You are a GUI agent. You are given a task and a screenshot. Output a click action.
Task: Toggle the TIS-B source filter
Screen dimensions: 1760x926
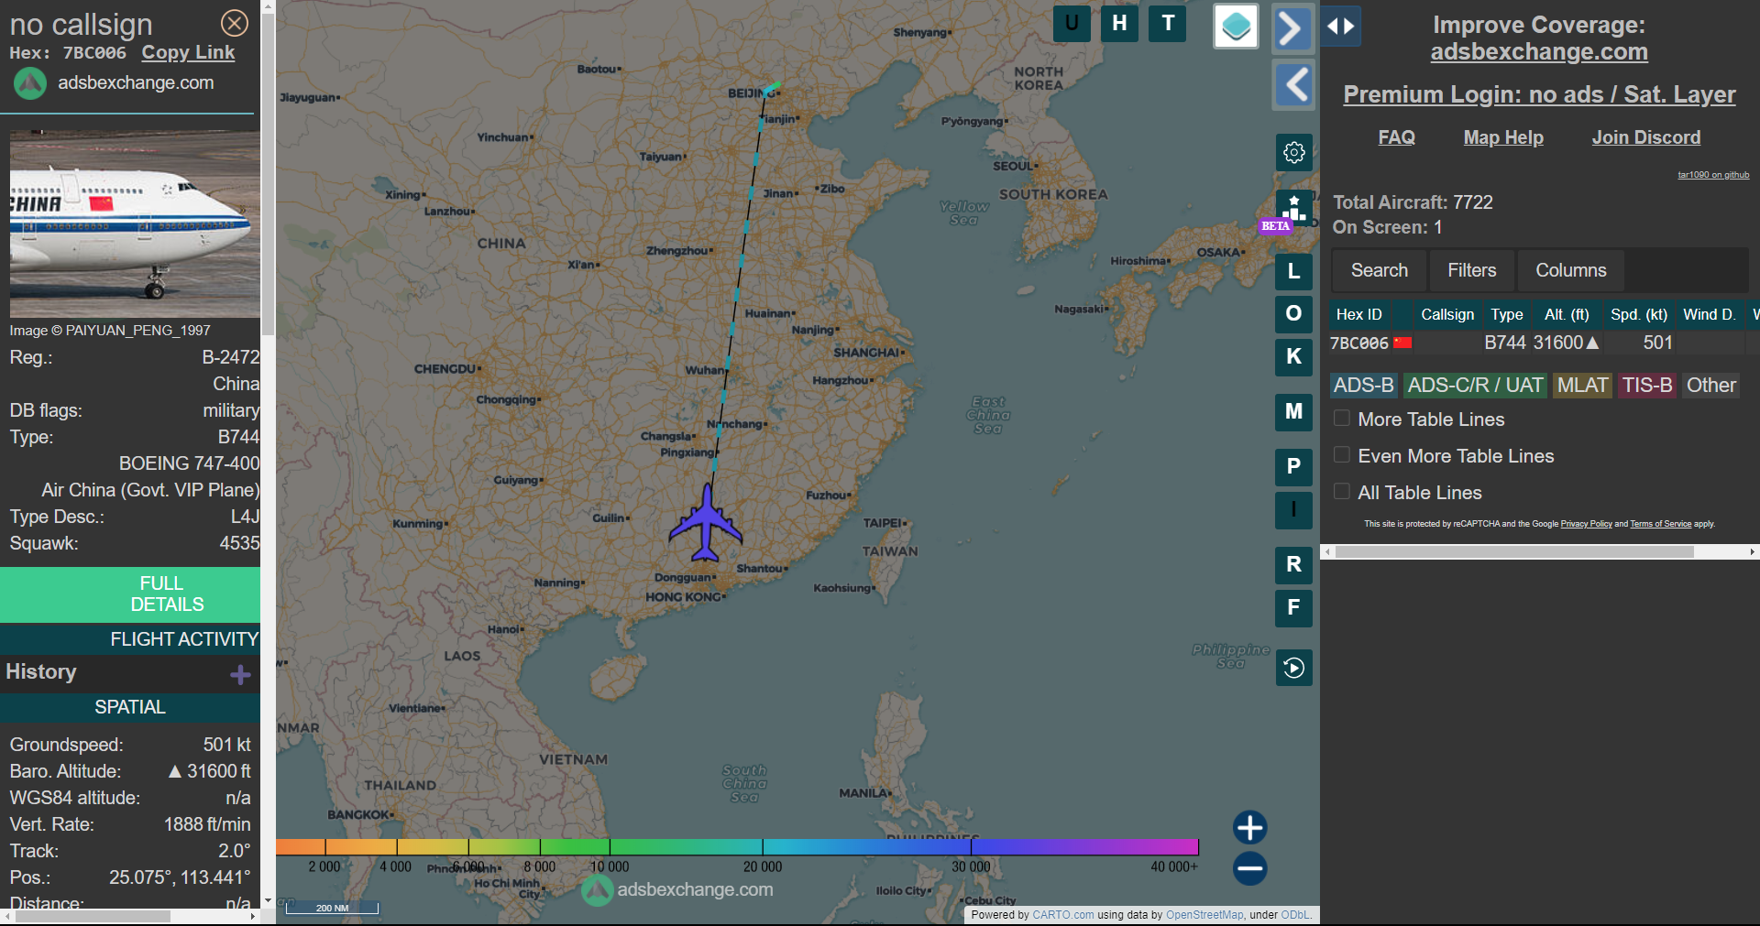pos(1647,386)
